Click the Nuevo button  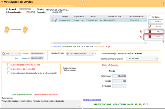pyautogui.click(x=156, y=21)
